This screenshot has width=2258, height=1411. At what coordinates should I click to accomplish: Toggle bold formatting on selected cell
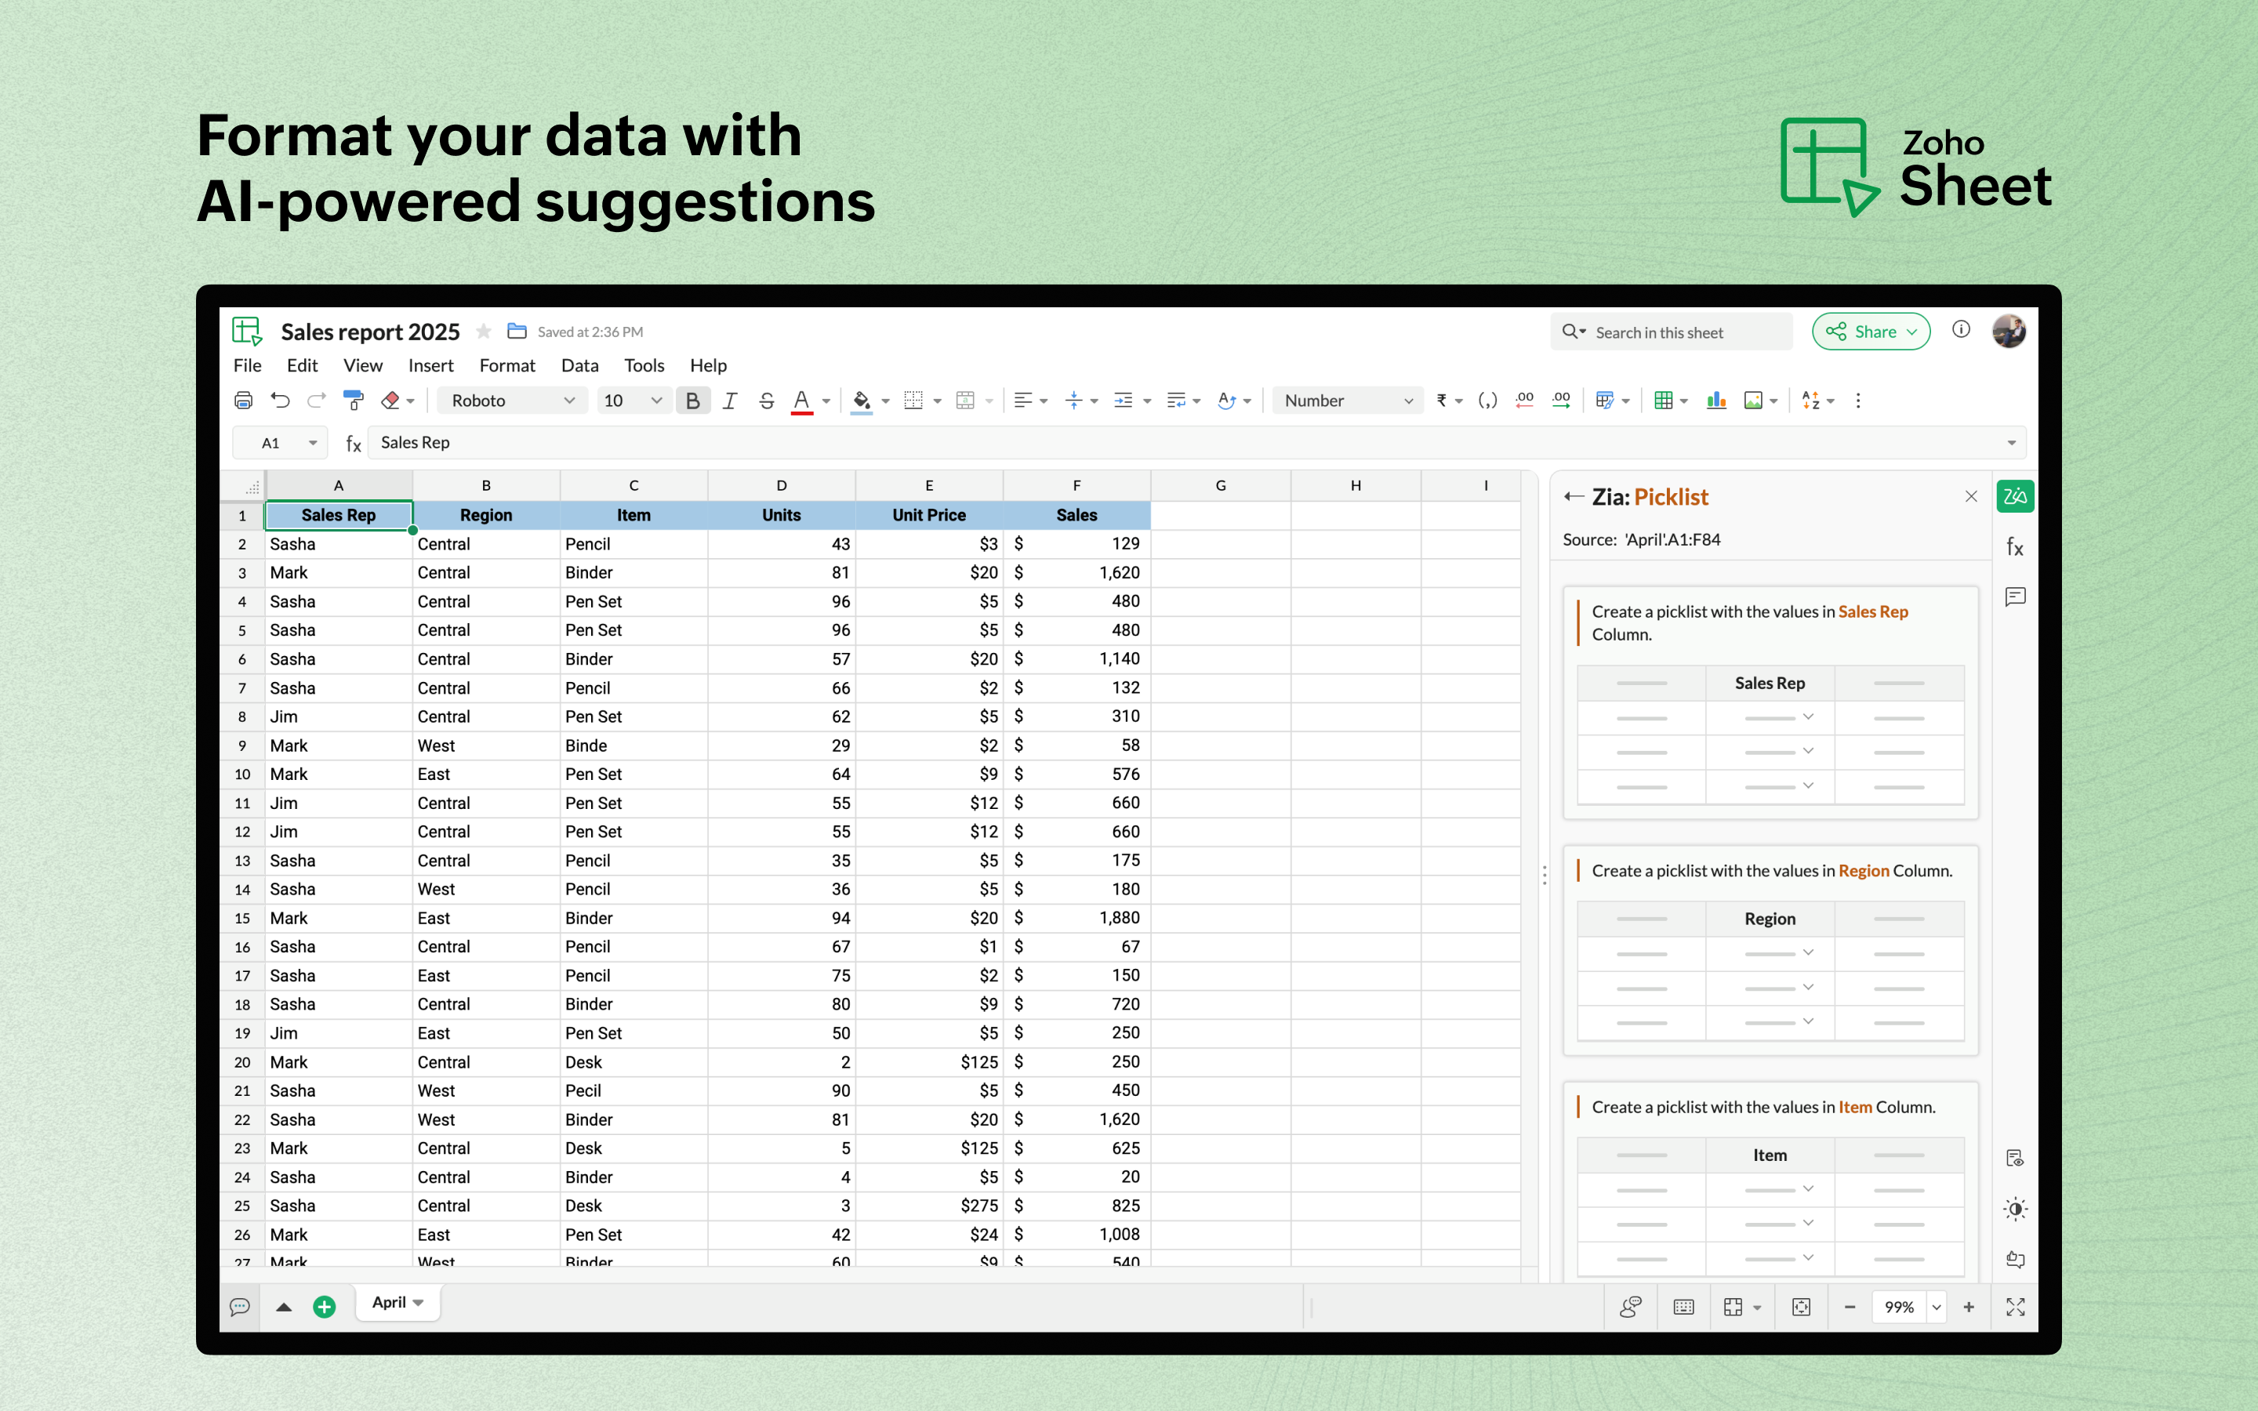(x=692, y=400)
